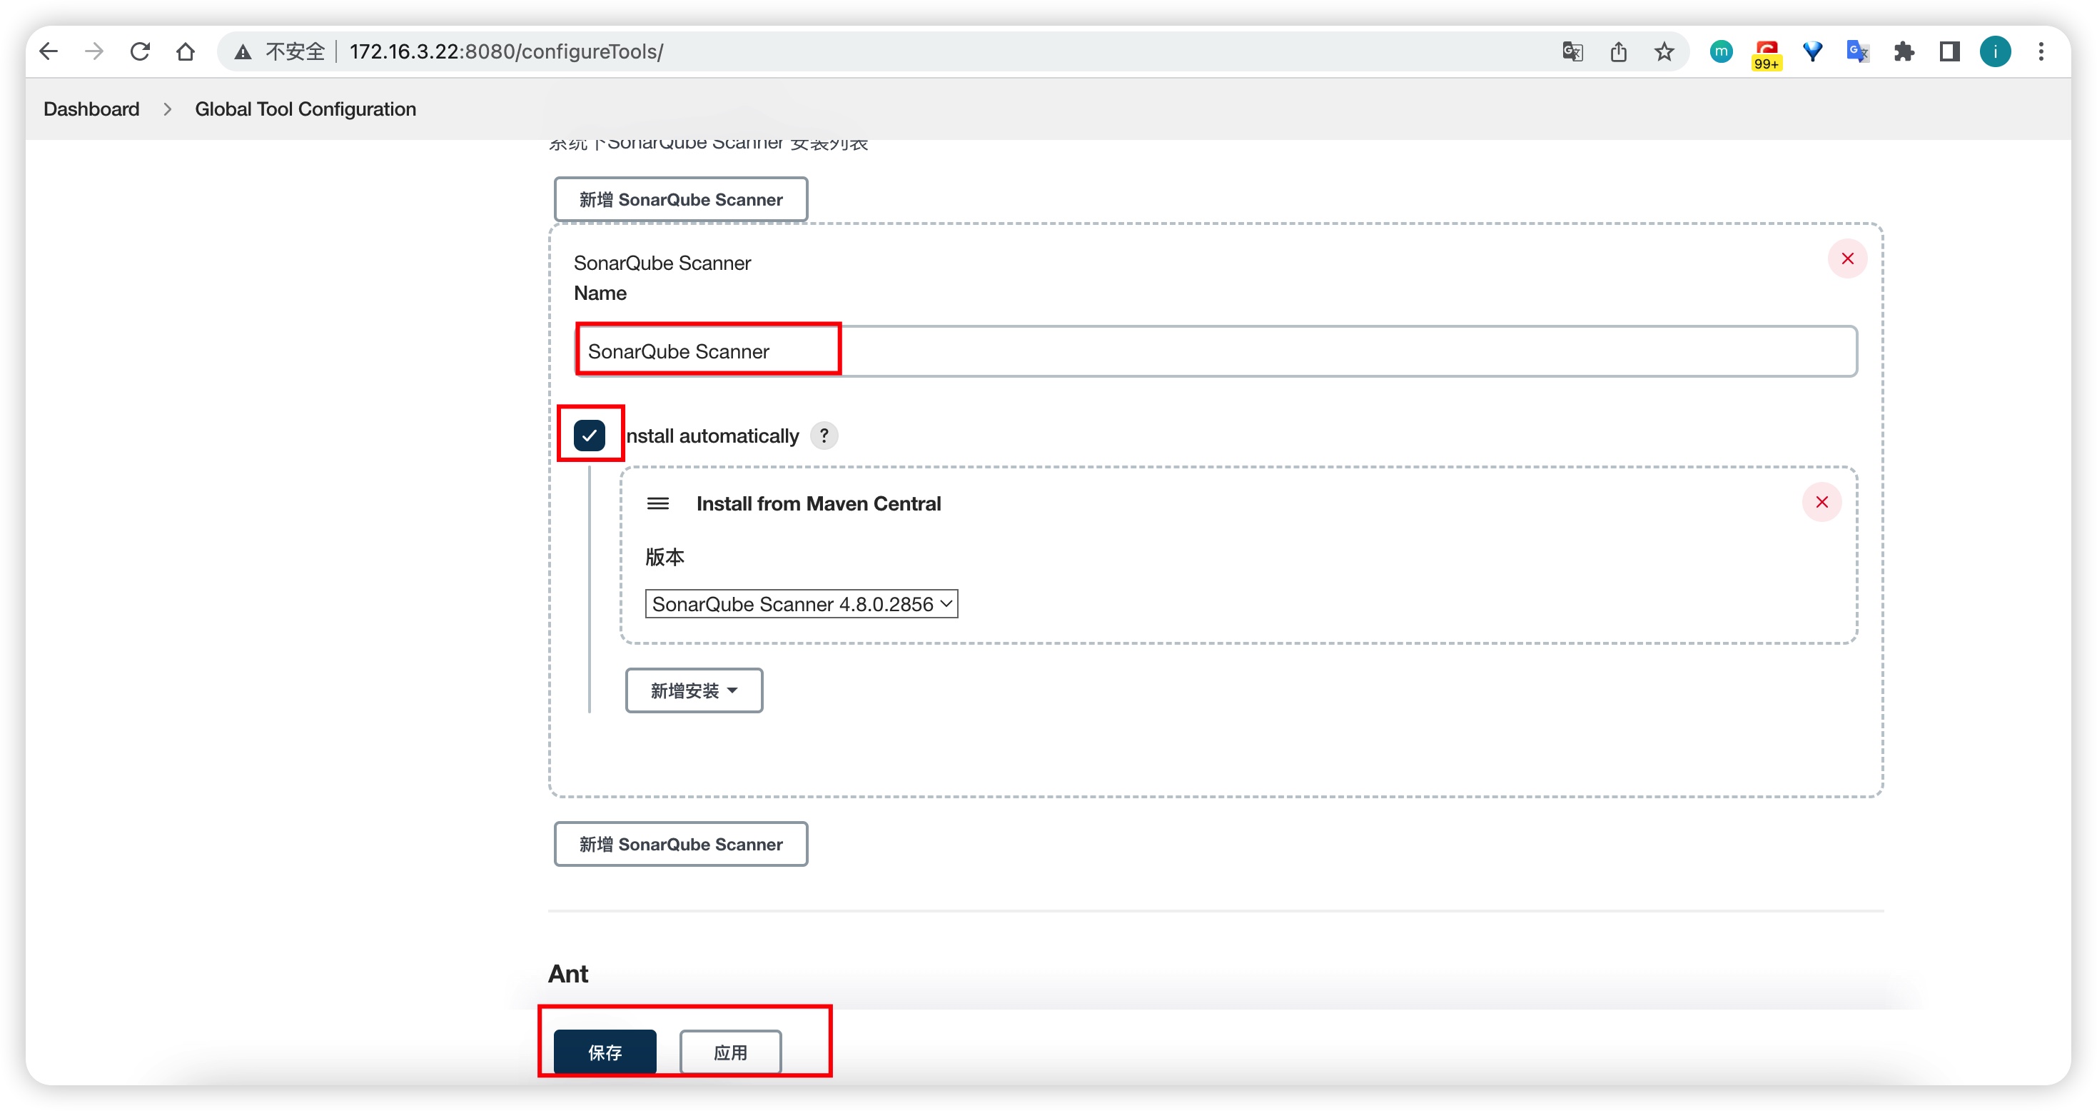Click the bottom 新增 SonarQube Scanner button
2097x1111 pixels.
pyautogui.click(x=680, y=844)
